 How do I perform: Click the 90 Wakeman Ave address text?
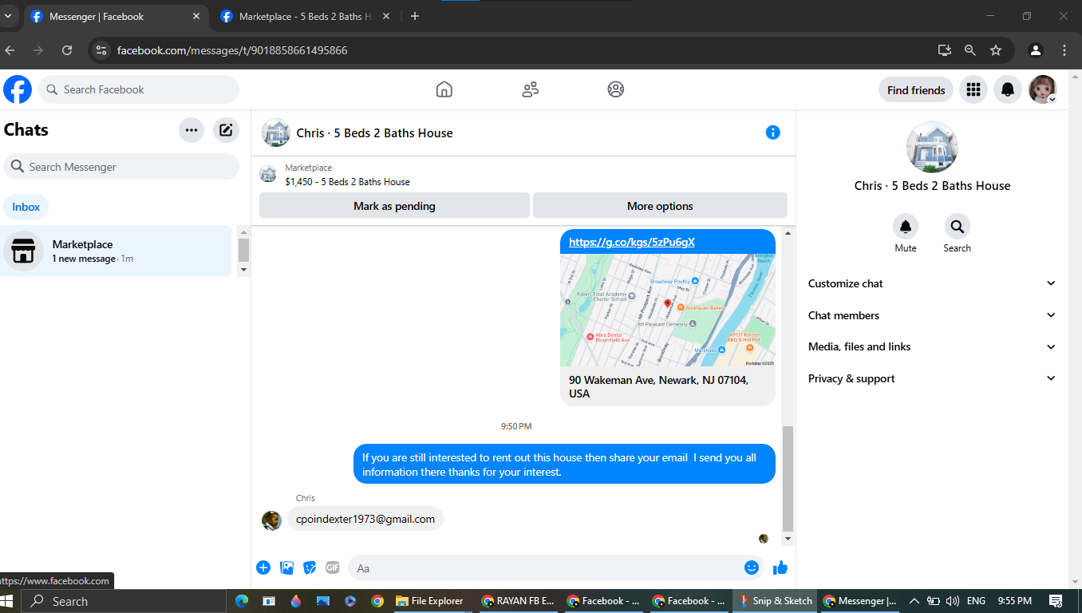point(658,387)
